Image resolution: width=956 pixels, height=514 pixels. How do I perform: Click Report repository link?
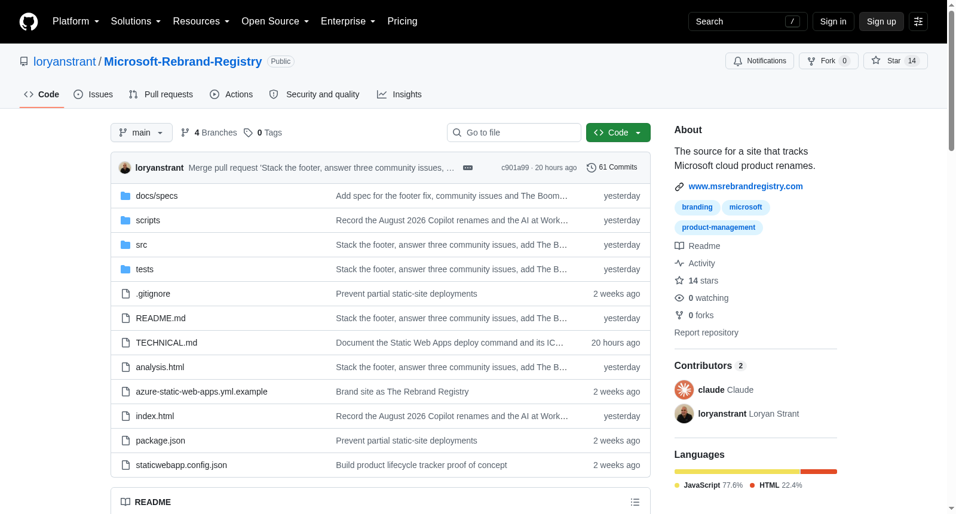[x=706, y=333]
